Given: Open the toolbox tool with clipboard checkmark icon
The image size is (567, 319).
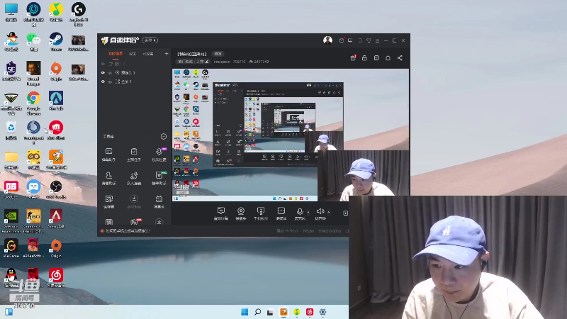Looking at the screenshot, I should [x=134, y=155].
